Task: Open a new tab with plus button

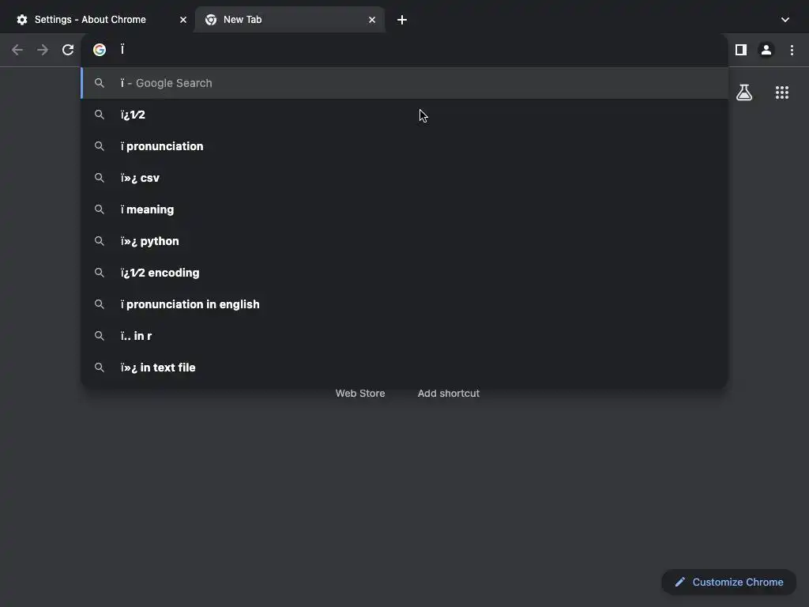Action: pos(402,20)
